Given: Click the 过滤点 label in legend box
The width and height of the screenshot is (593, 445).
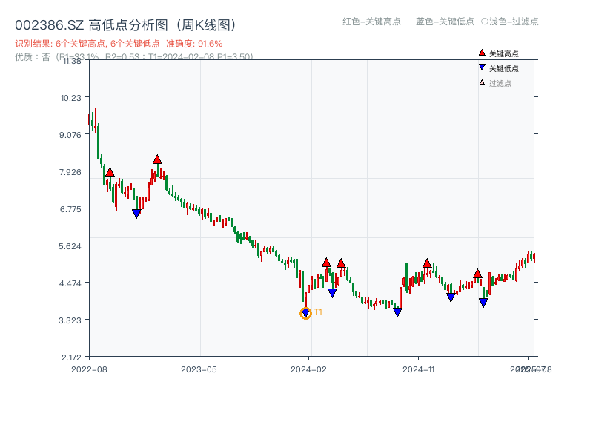Looking at the screenshot, I should 500,83.
